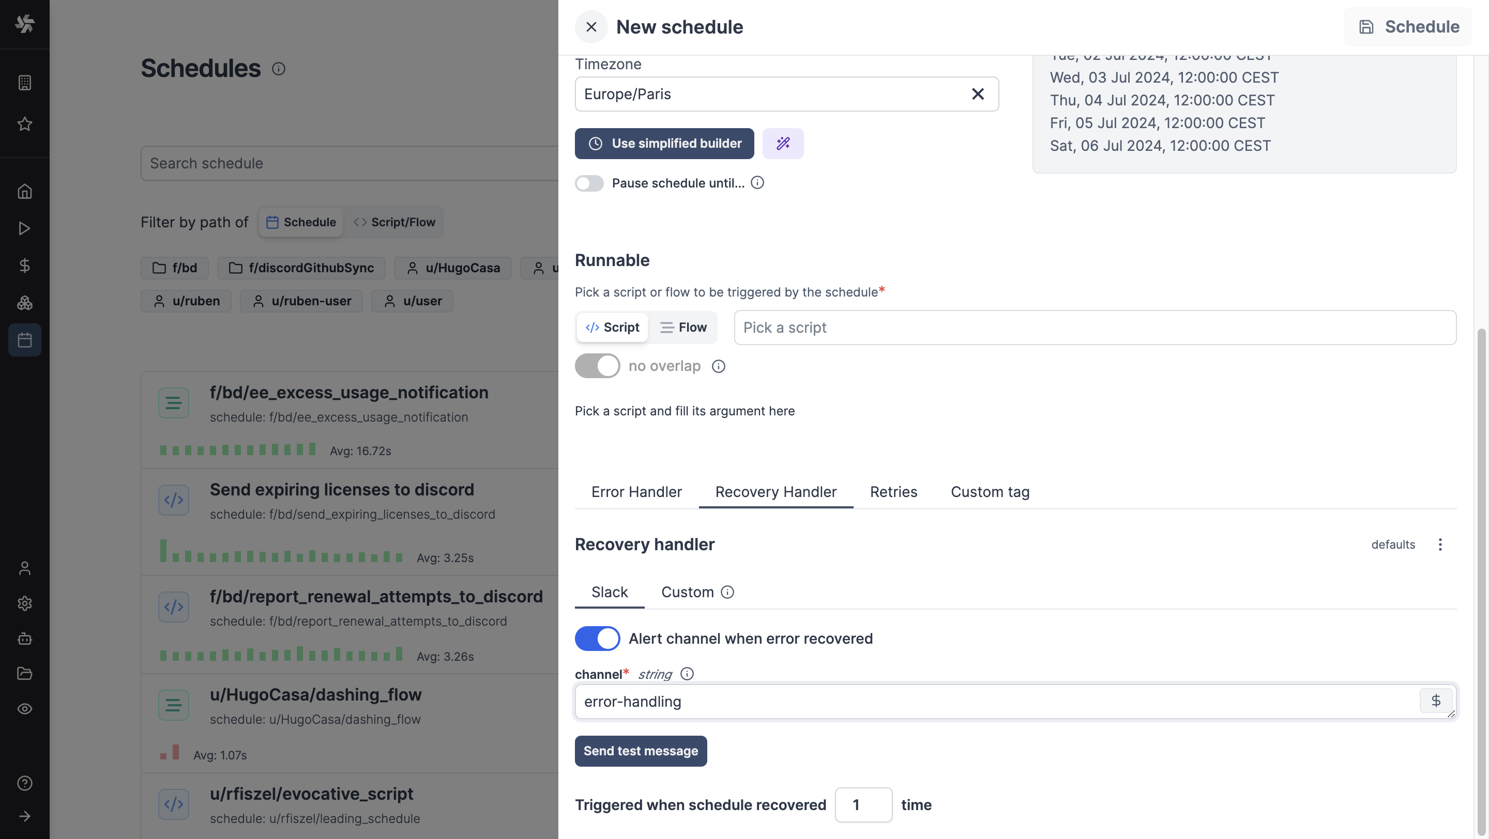
Task: Open the three-dot menu next to defaults
Action: [1440, 545]
